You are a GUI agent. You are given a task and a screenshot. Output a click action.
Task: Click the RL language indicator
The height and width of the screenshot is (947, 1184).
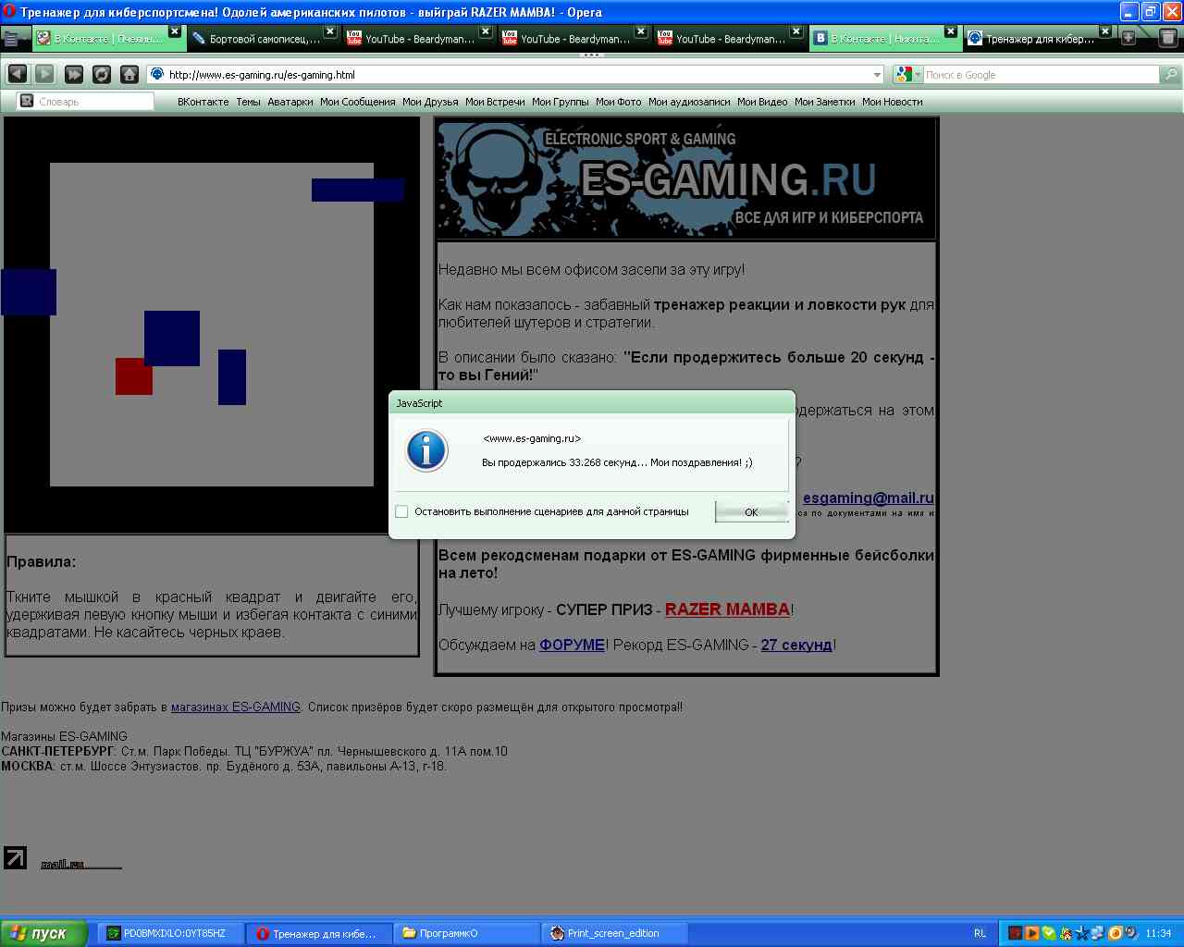[x=980, y=933]
